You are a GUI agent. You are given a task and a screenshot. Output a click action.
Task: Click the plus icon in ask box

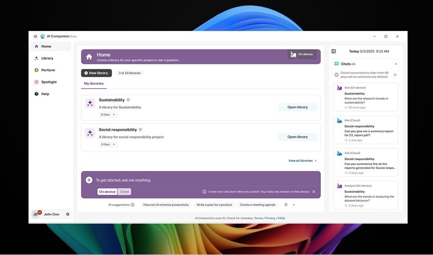[89, 180]
